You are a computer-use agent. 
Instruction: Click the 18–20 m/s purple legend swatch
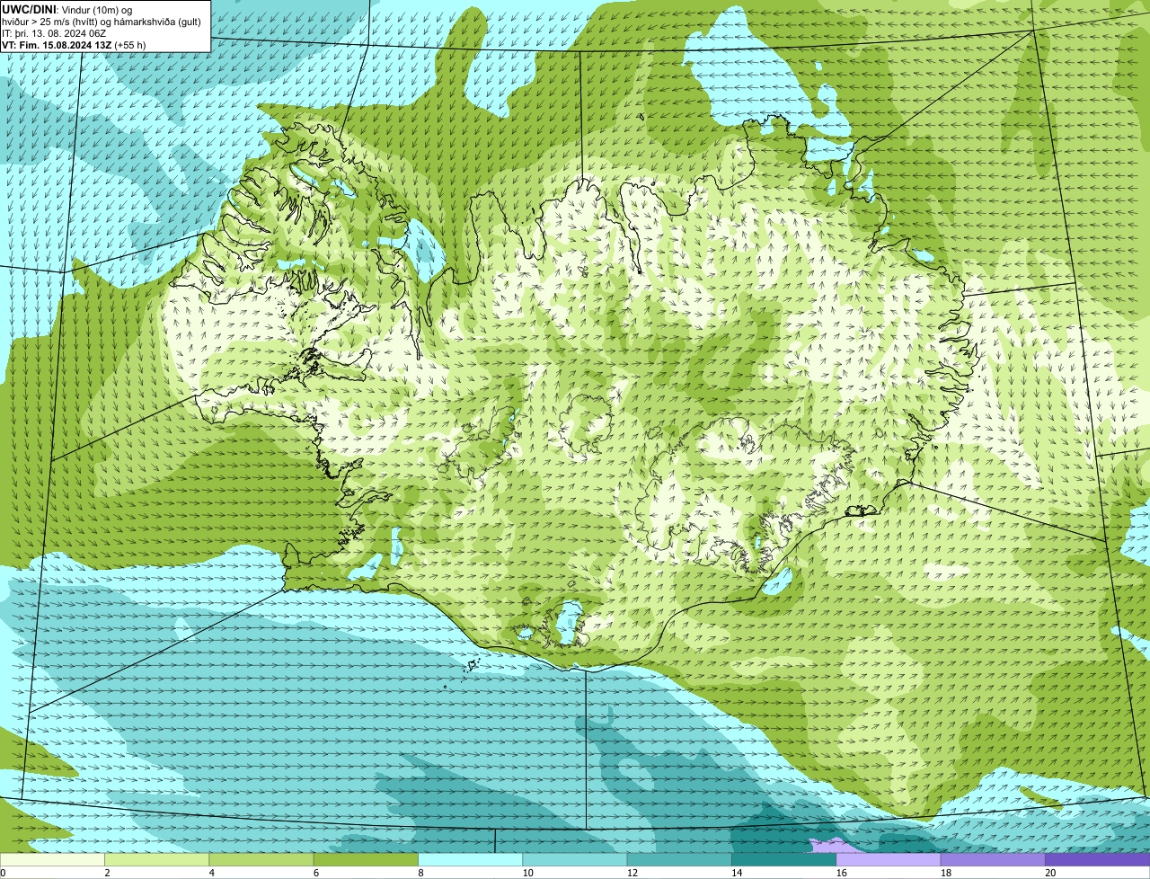pyautogui.click(x=993, y=860)
